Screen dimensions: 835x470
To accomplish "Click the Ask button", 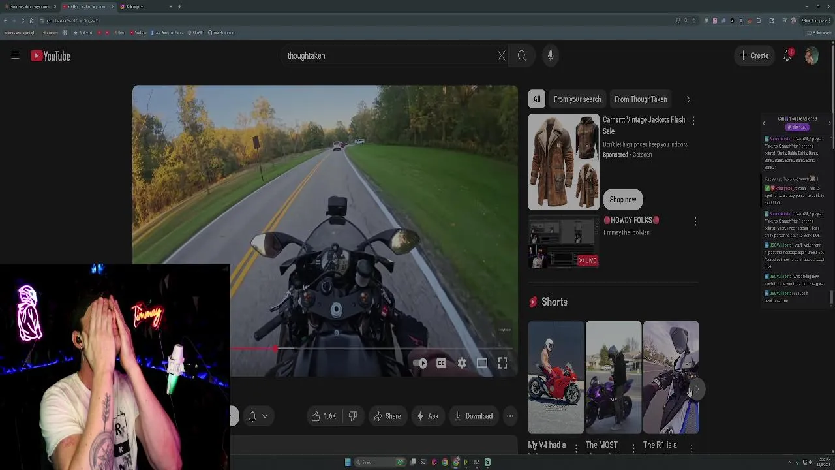I will click(x=427, y=416).
